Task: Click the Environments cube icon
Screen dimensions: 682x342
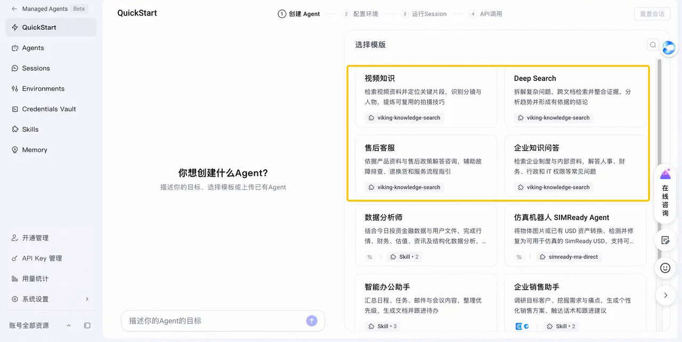Action: pos(15,88)
